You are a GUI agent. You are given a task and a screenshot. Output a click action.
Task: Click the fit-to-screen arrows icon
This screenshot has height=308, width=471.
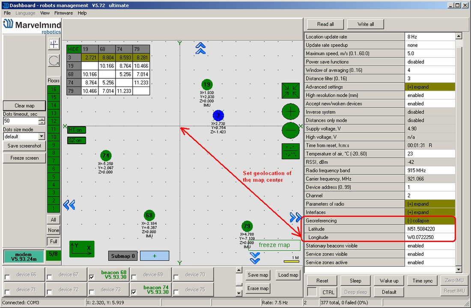290,90
